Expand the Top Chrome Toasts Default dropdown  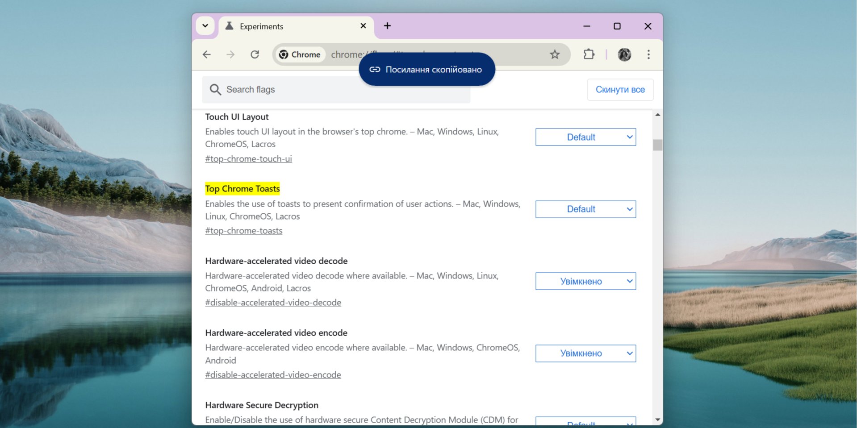pos(585,209)
